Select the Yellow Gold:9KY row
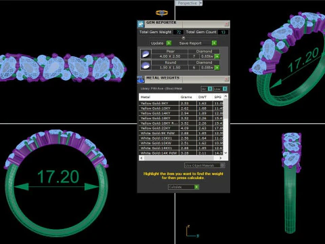Screen dimensions: 325x244 click(181, 103)
